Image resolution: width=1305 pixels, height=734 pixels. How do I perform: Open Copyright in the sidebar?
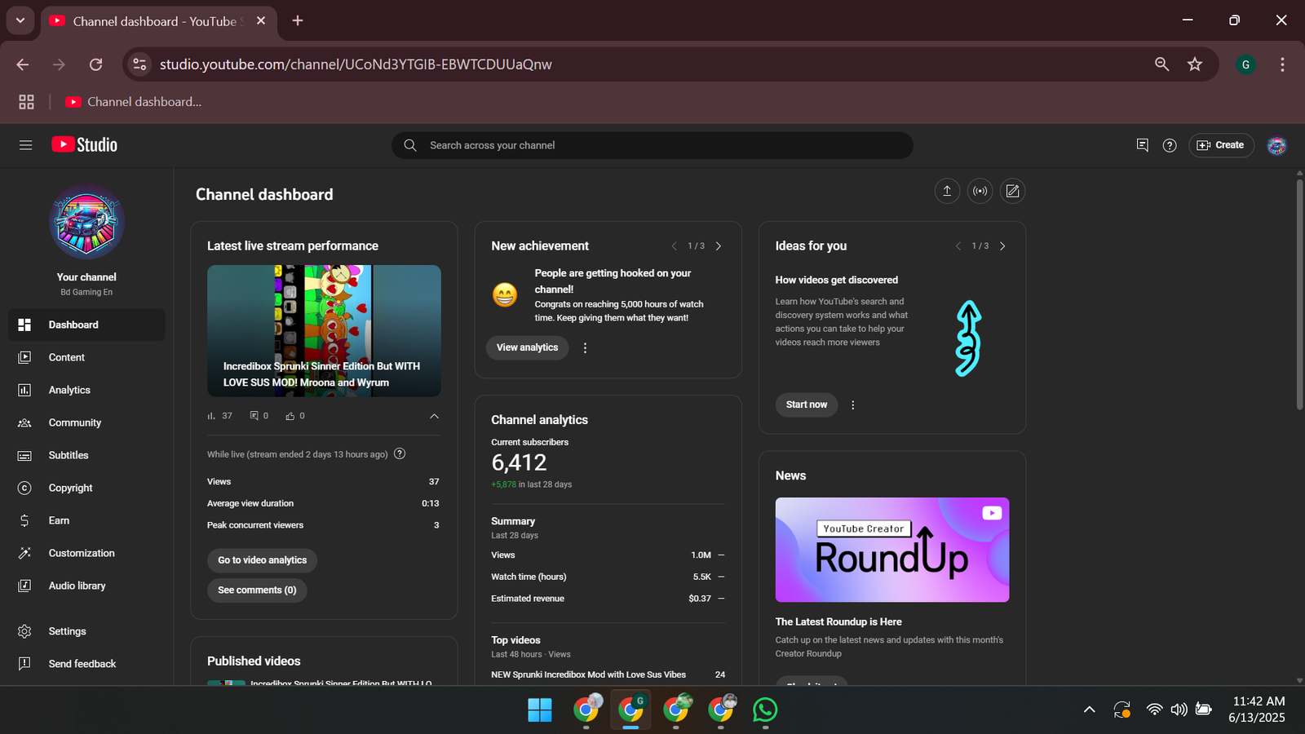[x=86, y=488]
